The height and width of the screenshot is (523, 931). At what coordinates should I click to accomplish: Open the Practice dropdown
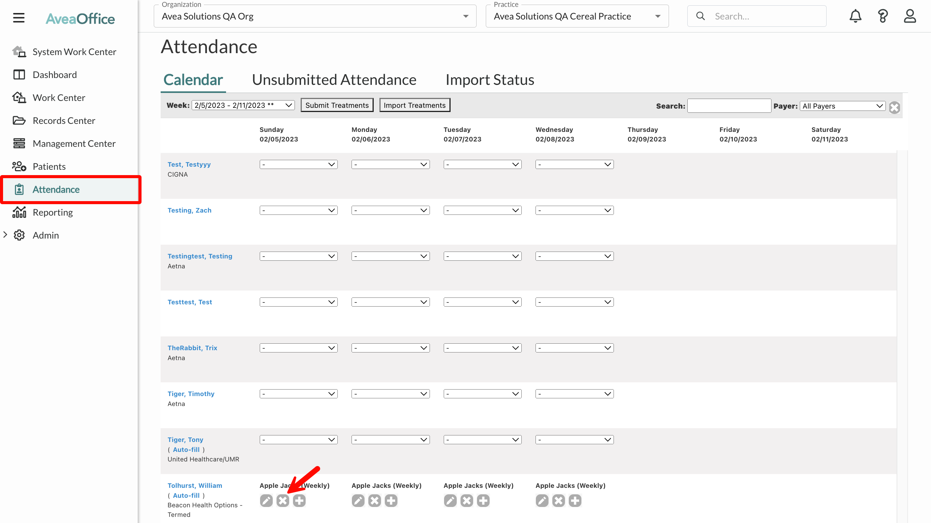[577, 16]
